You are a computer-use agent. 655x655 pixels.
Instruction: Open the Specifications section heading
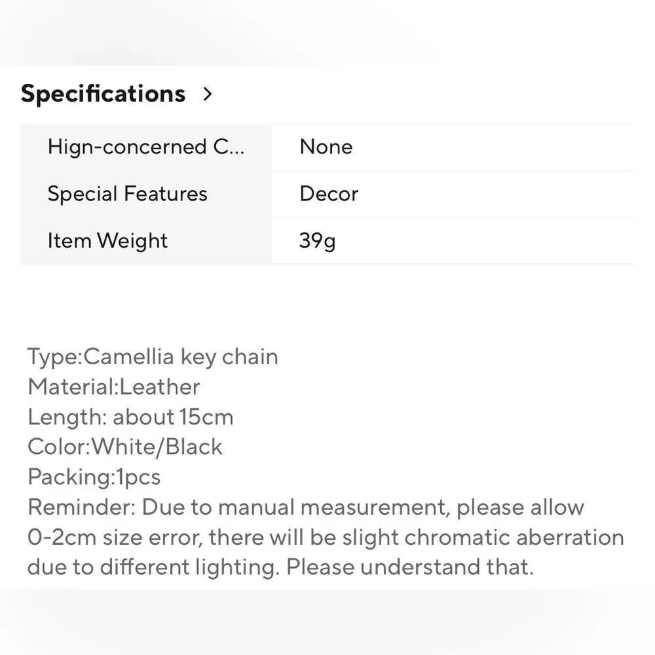point(103,94)
